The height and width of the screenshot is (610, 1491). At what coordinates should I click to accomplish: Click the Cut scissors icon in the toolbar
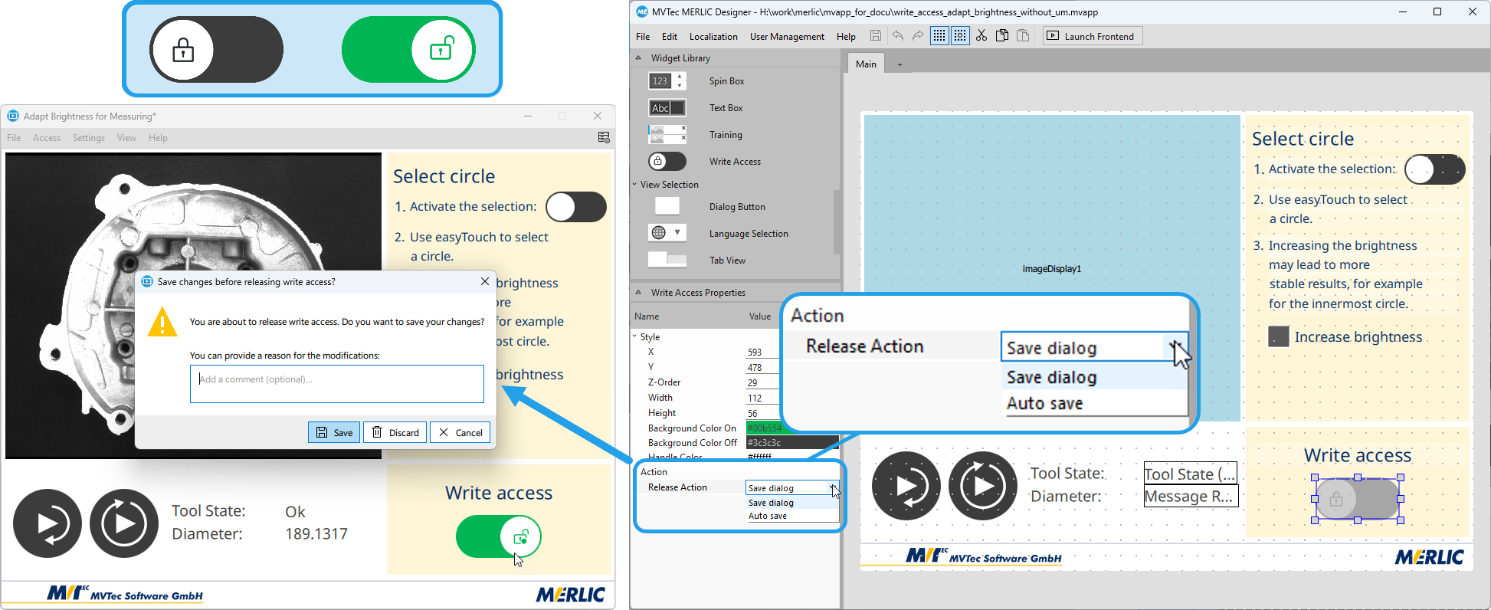(981, 36)
